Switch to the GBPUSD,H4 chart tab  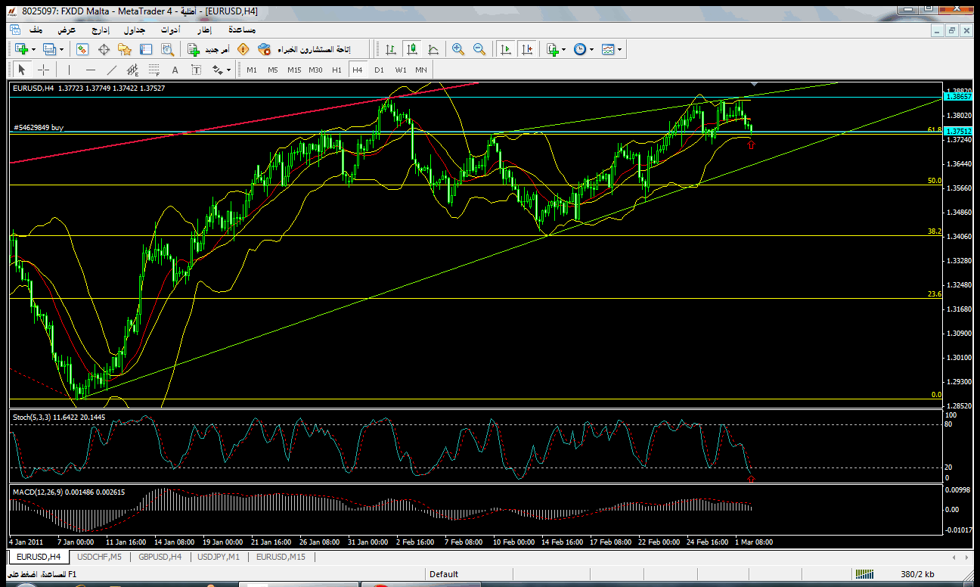point(160,557)
